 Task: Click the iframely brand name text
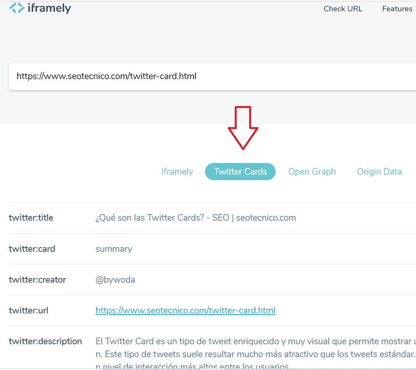[x=50, y=8]
